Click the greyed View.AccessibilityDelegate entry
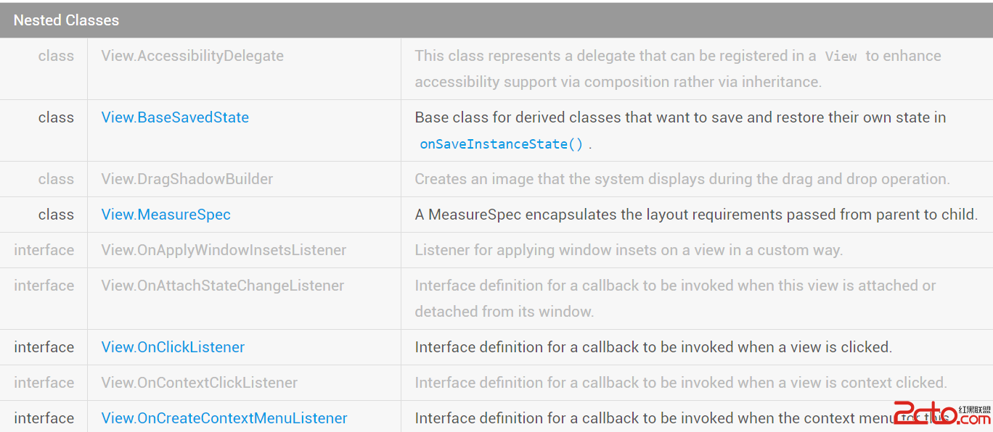993x432 pixels. coord(192,56)
